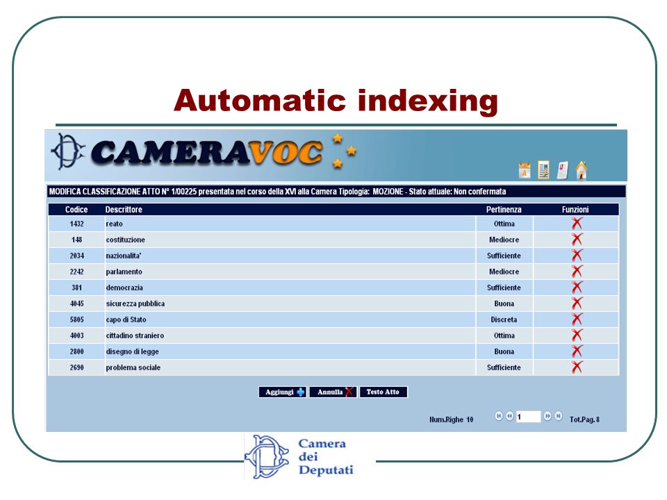Select code cell 381
This screenshot has height=500, width=667.
tap(76, 287)
